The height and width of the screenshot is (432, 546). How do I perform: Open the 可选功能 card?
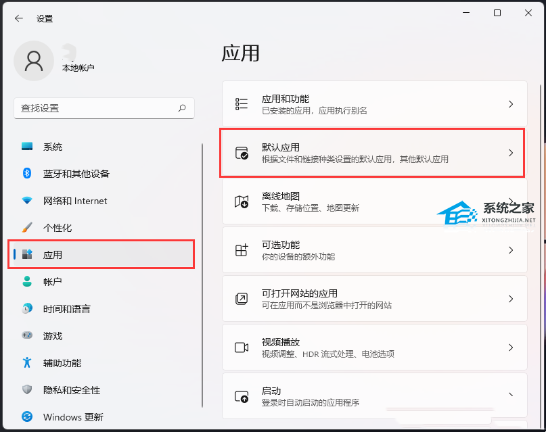point(375,250)
